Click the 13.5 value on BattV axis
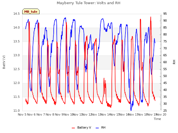 [x=17, y=41]
